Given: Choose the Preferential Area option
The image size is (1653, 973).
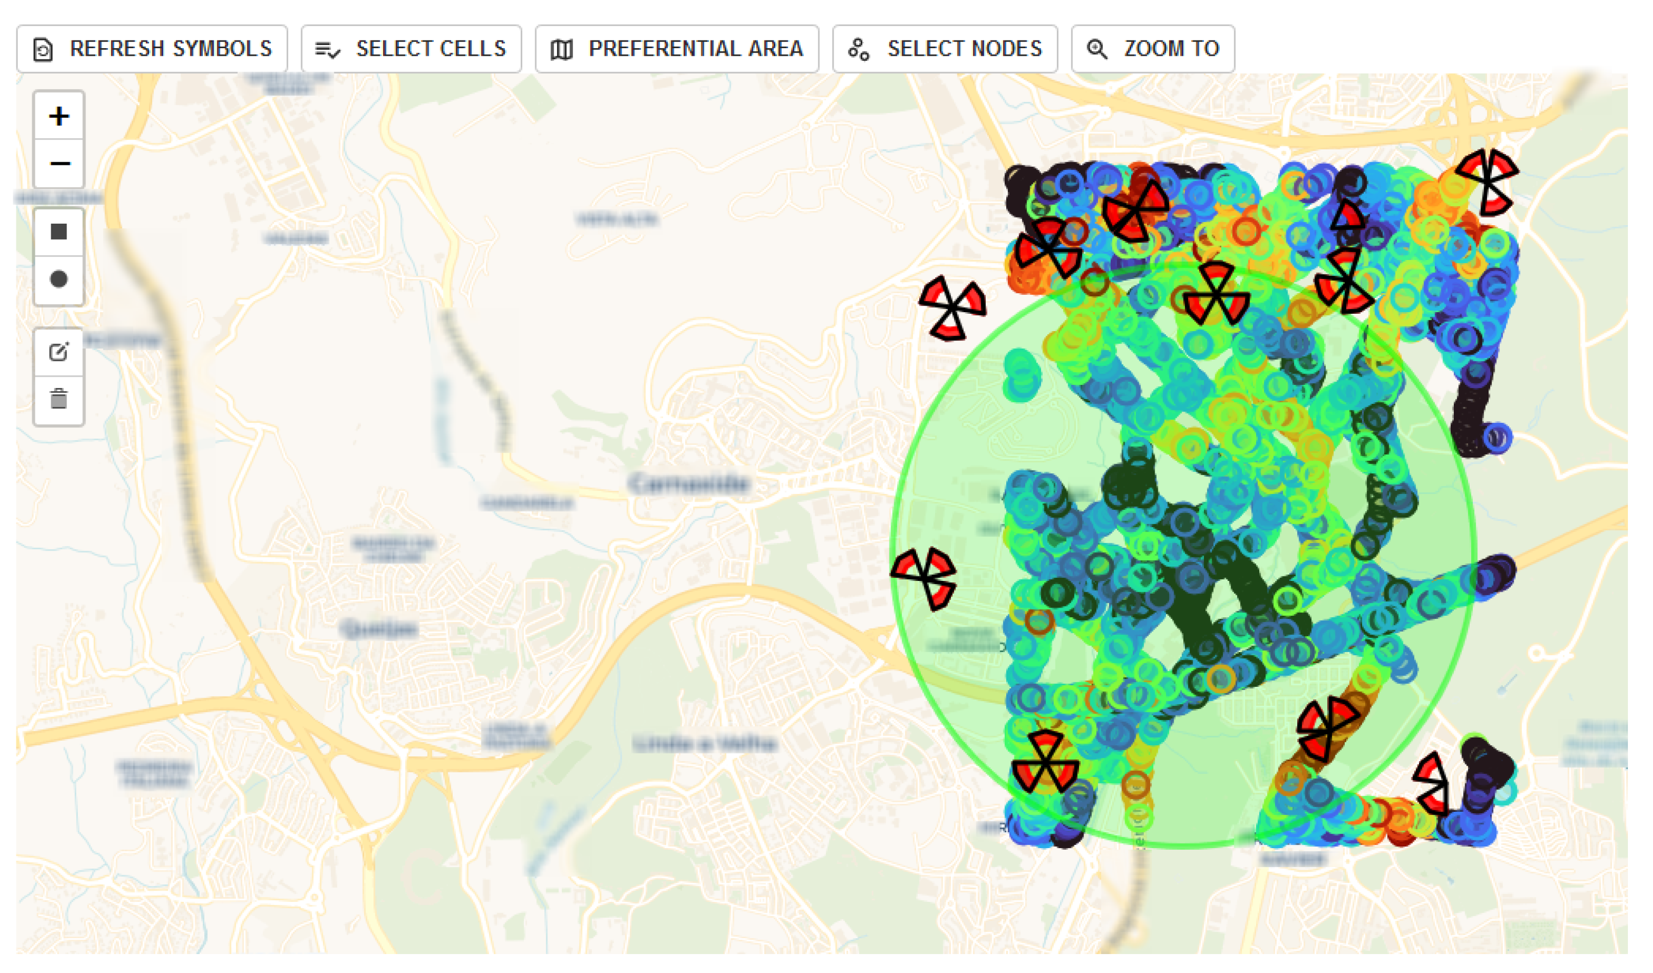Looking at the screenshot, I should pyautogui.click(x=677, y=49).
